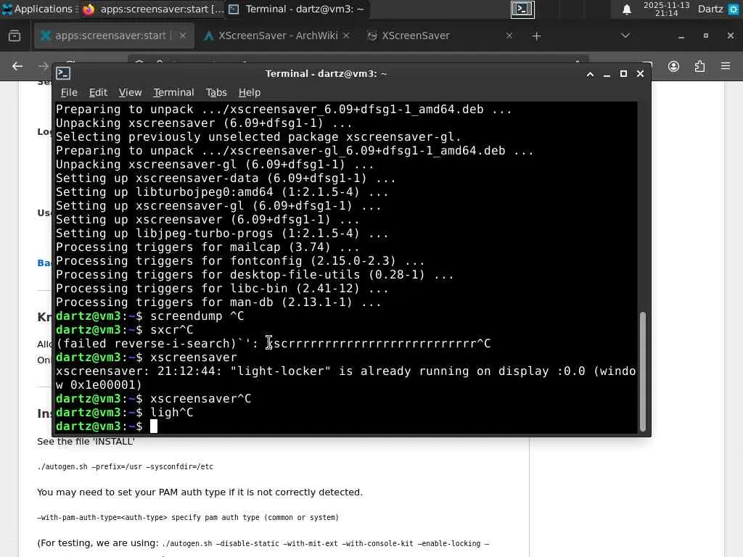Click the terminal launcher icon in panel
The image size is (743, 557).
pos(522,9)
